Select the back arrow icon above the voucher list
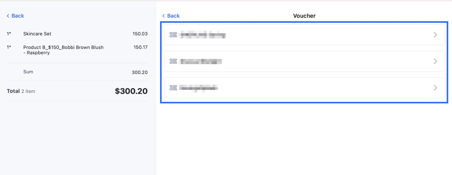Image resolution: width=452 pixels, height=175 pixels. [x=164, y=16]
